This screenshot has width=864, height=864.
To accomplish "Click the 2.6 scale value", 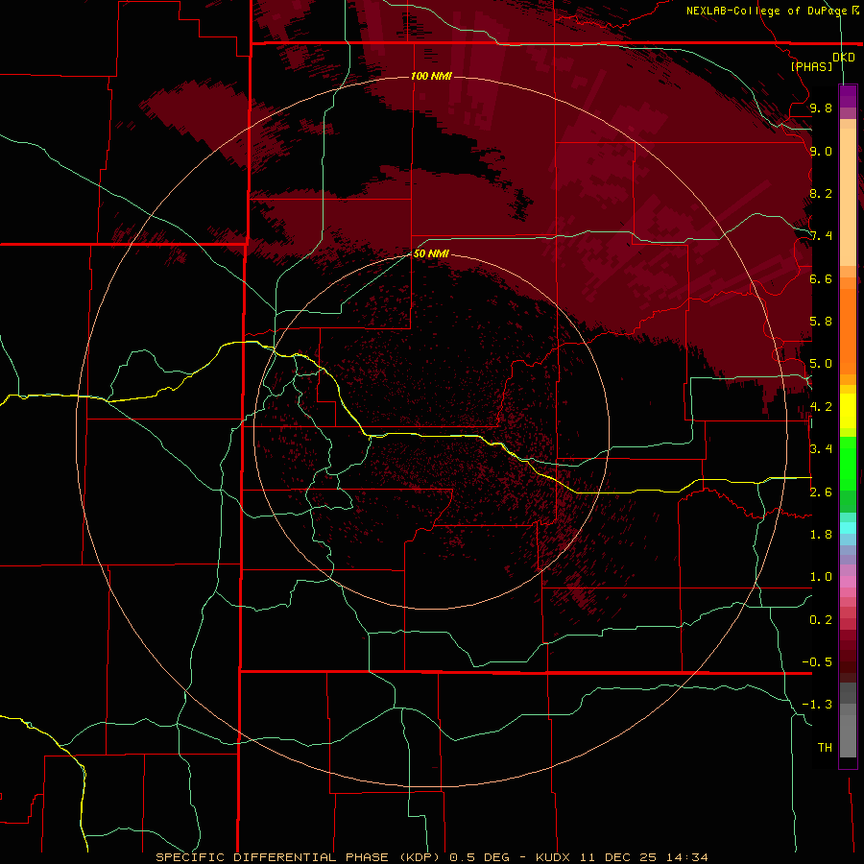I will coord(821,492).
